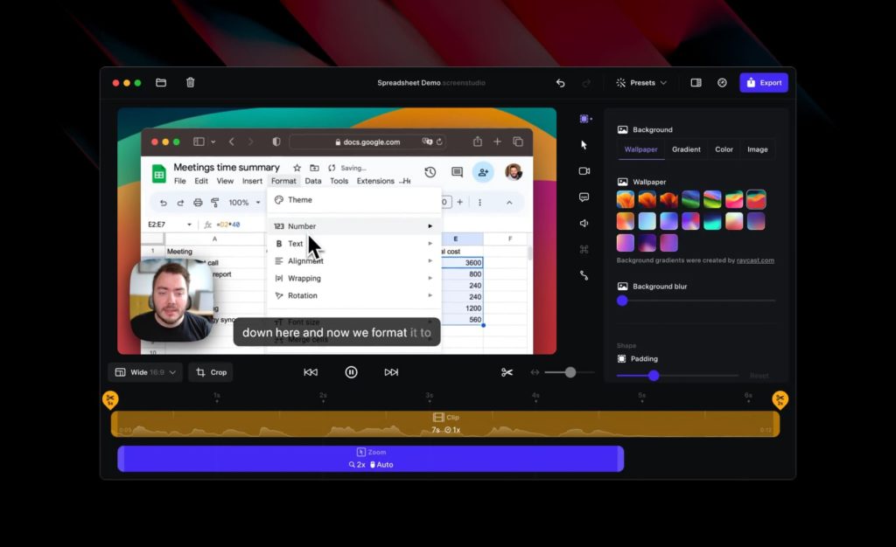Delete project using the trash icon
This screenshot has height=547, width=896.
[190, 82]
